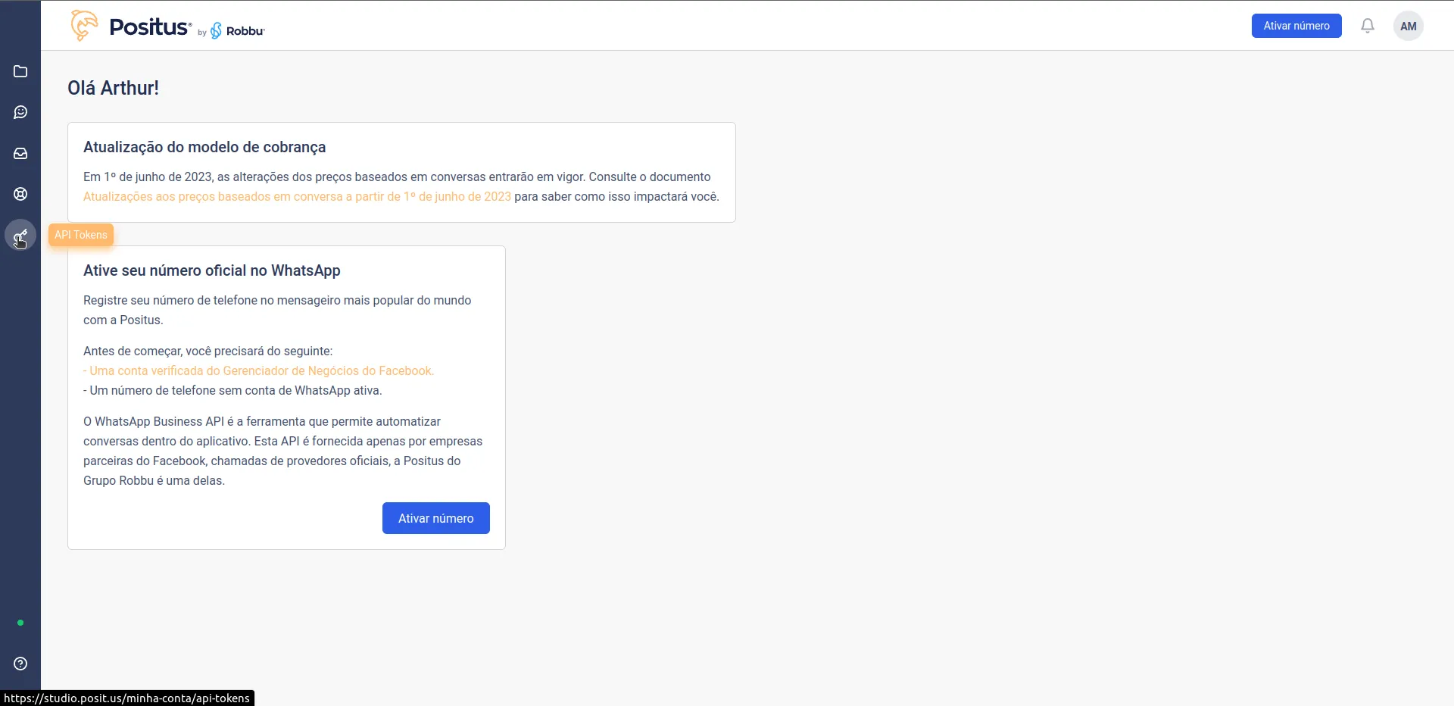1454x706 pixels.
Task: Open the folder icon in sidebar
Action: point(20,71)
